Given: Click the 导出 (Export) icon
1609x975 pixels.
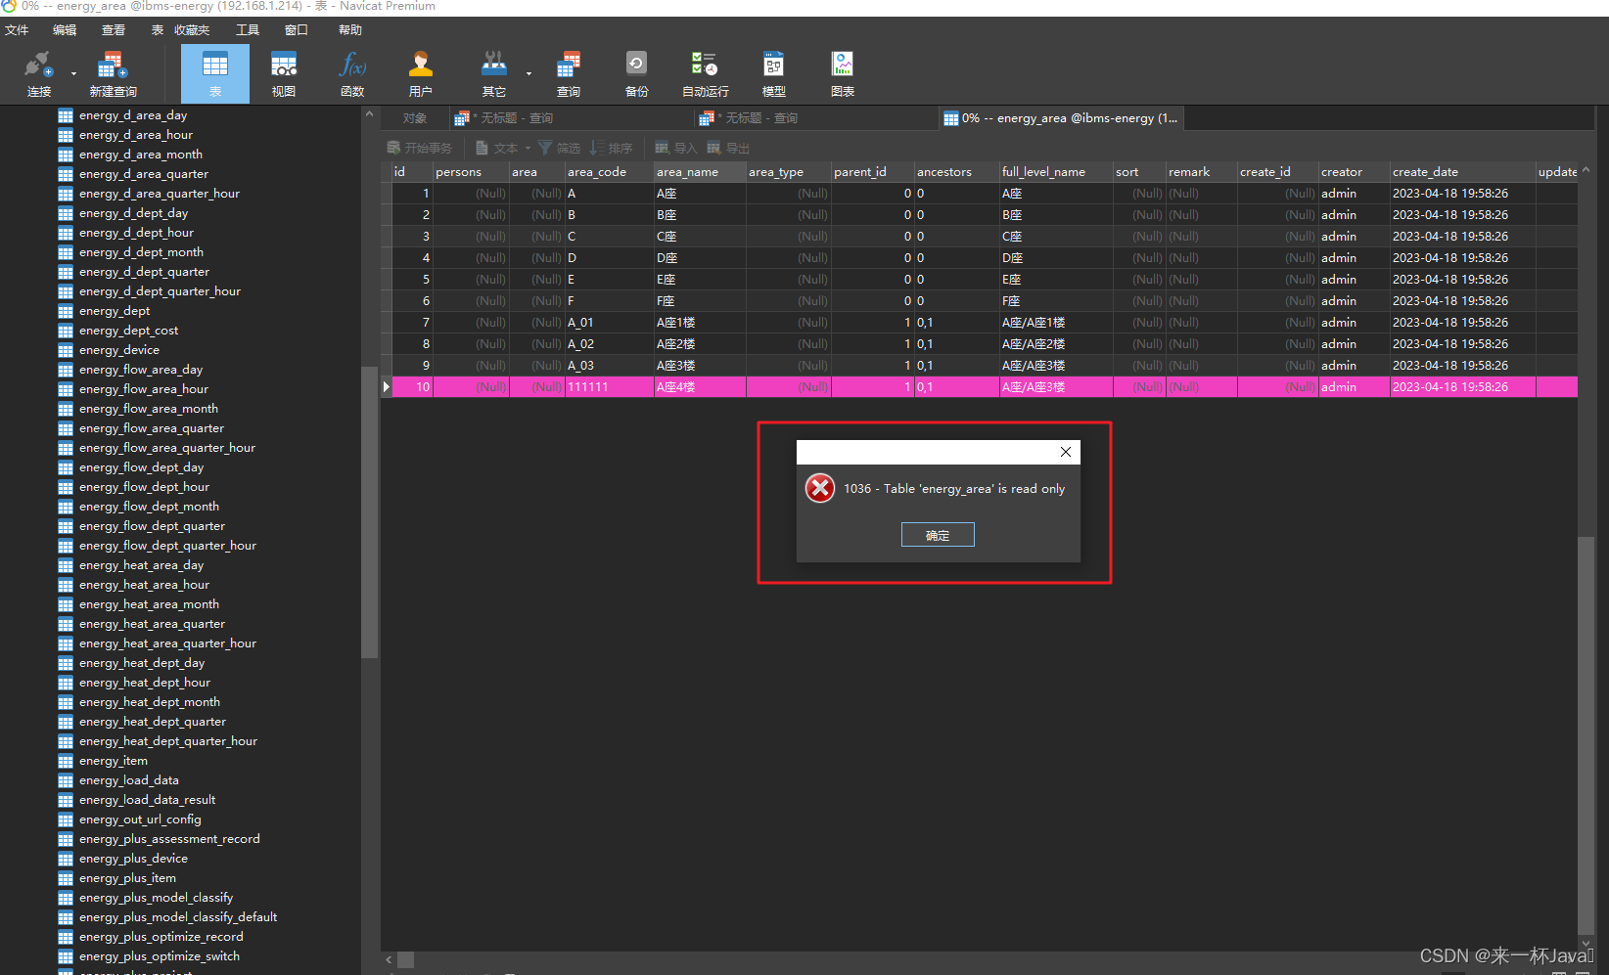Looking at the screenshot, I should pos(728,148).
